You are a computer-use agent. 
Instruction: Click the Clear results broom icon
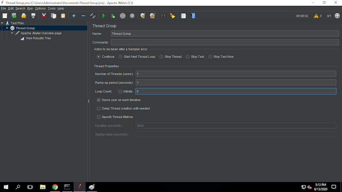(143, 16)
